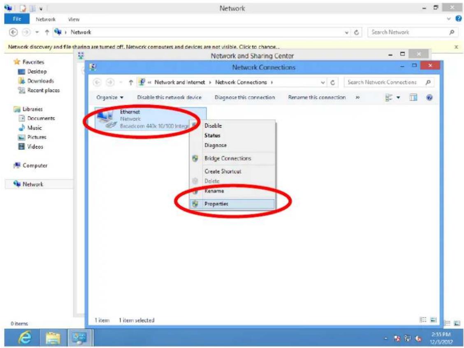Open recent locations dropdown in Network window
Image resolution: width=464 pixels, height=348 pixels.
(37, 32)
